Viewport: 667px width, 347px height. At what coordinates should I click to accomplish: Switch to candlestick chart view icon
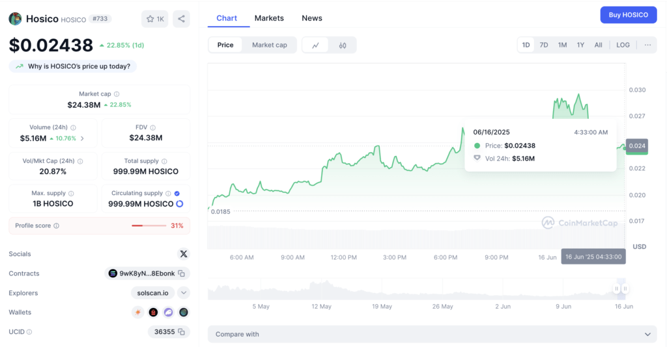pos(343,45)
